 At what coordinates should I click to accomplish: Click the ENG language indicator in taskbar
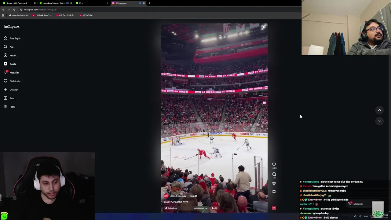coord(366,216)
